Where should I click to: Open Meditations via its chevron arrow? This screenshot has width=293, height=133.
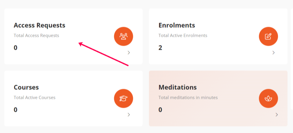[277, 115]
